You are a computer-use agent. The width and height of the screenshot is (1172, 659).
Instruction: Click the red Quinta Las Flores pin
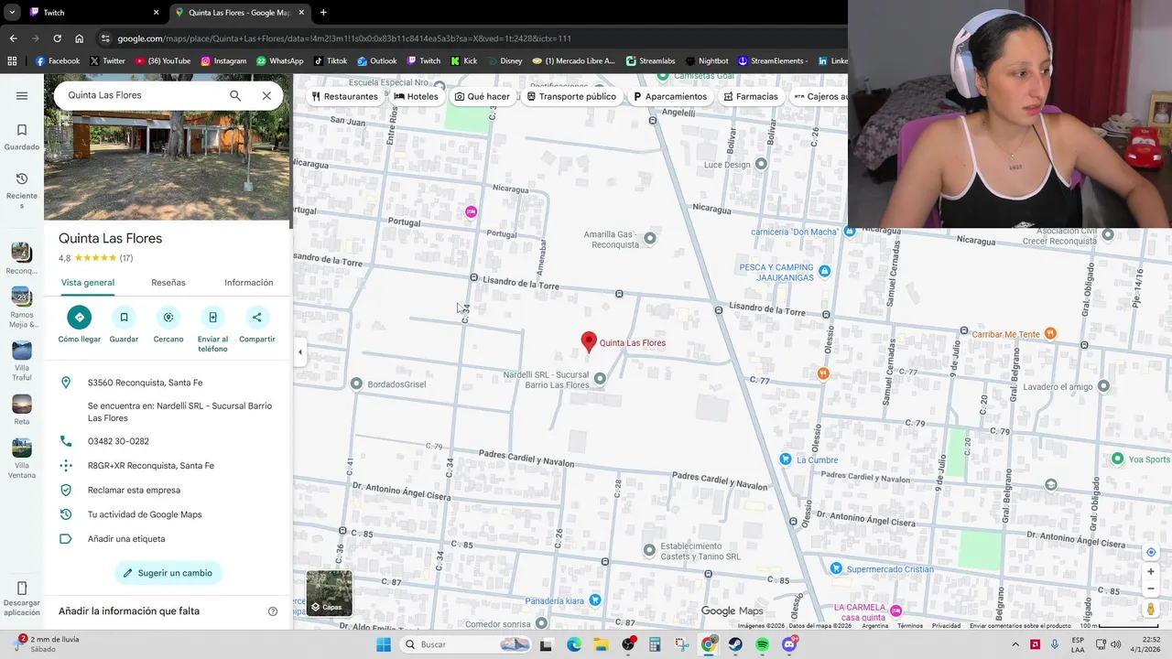589,342
